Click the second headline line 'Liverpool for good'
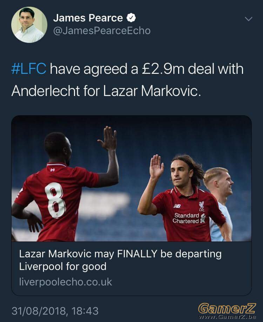 (63, 266)
